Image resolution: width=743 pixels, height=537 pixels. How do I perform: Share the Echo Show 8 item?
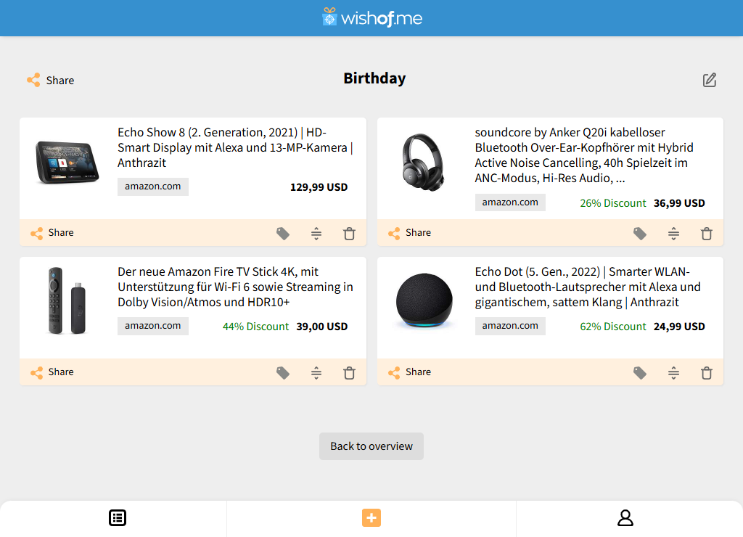pyautogui.click(x=52, y=233)
